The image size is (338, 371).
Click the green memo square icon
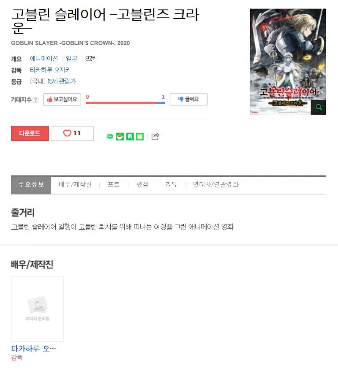(x=140, y=136)
